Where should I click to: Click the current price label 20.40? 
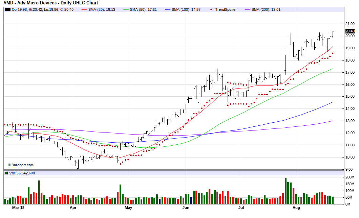point(350,31)
